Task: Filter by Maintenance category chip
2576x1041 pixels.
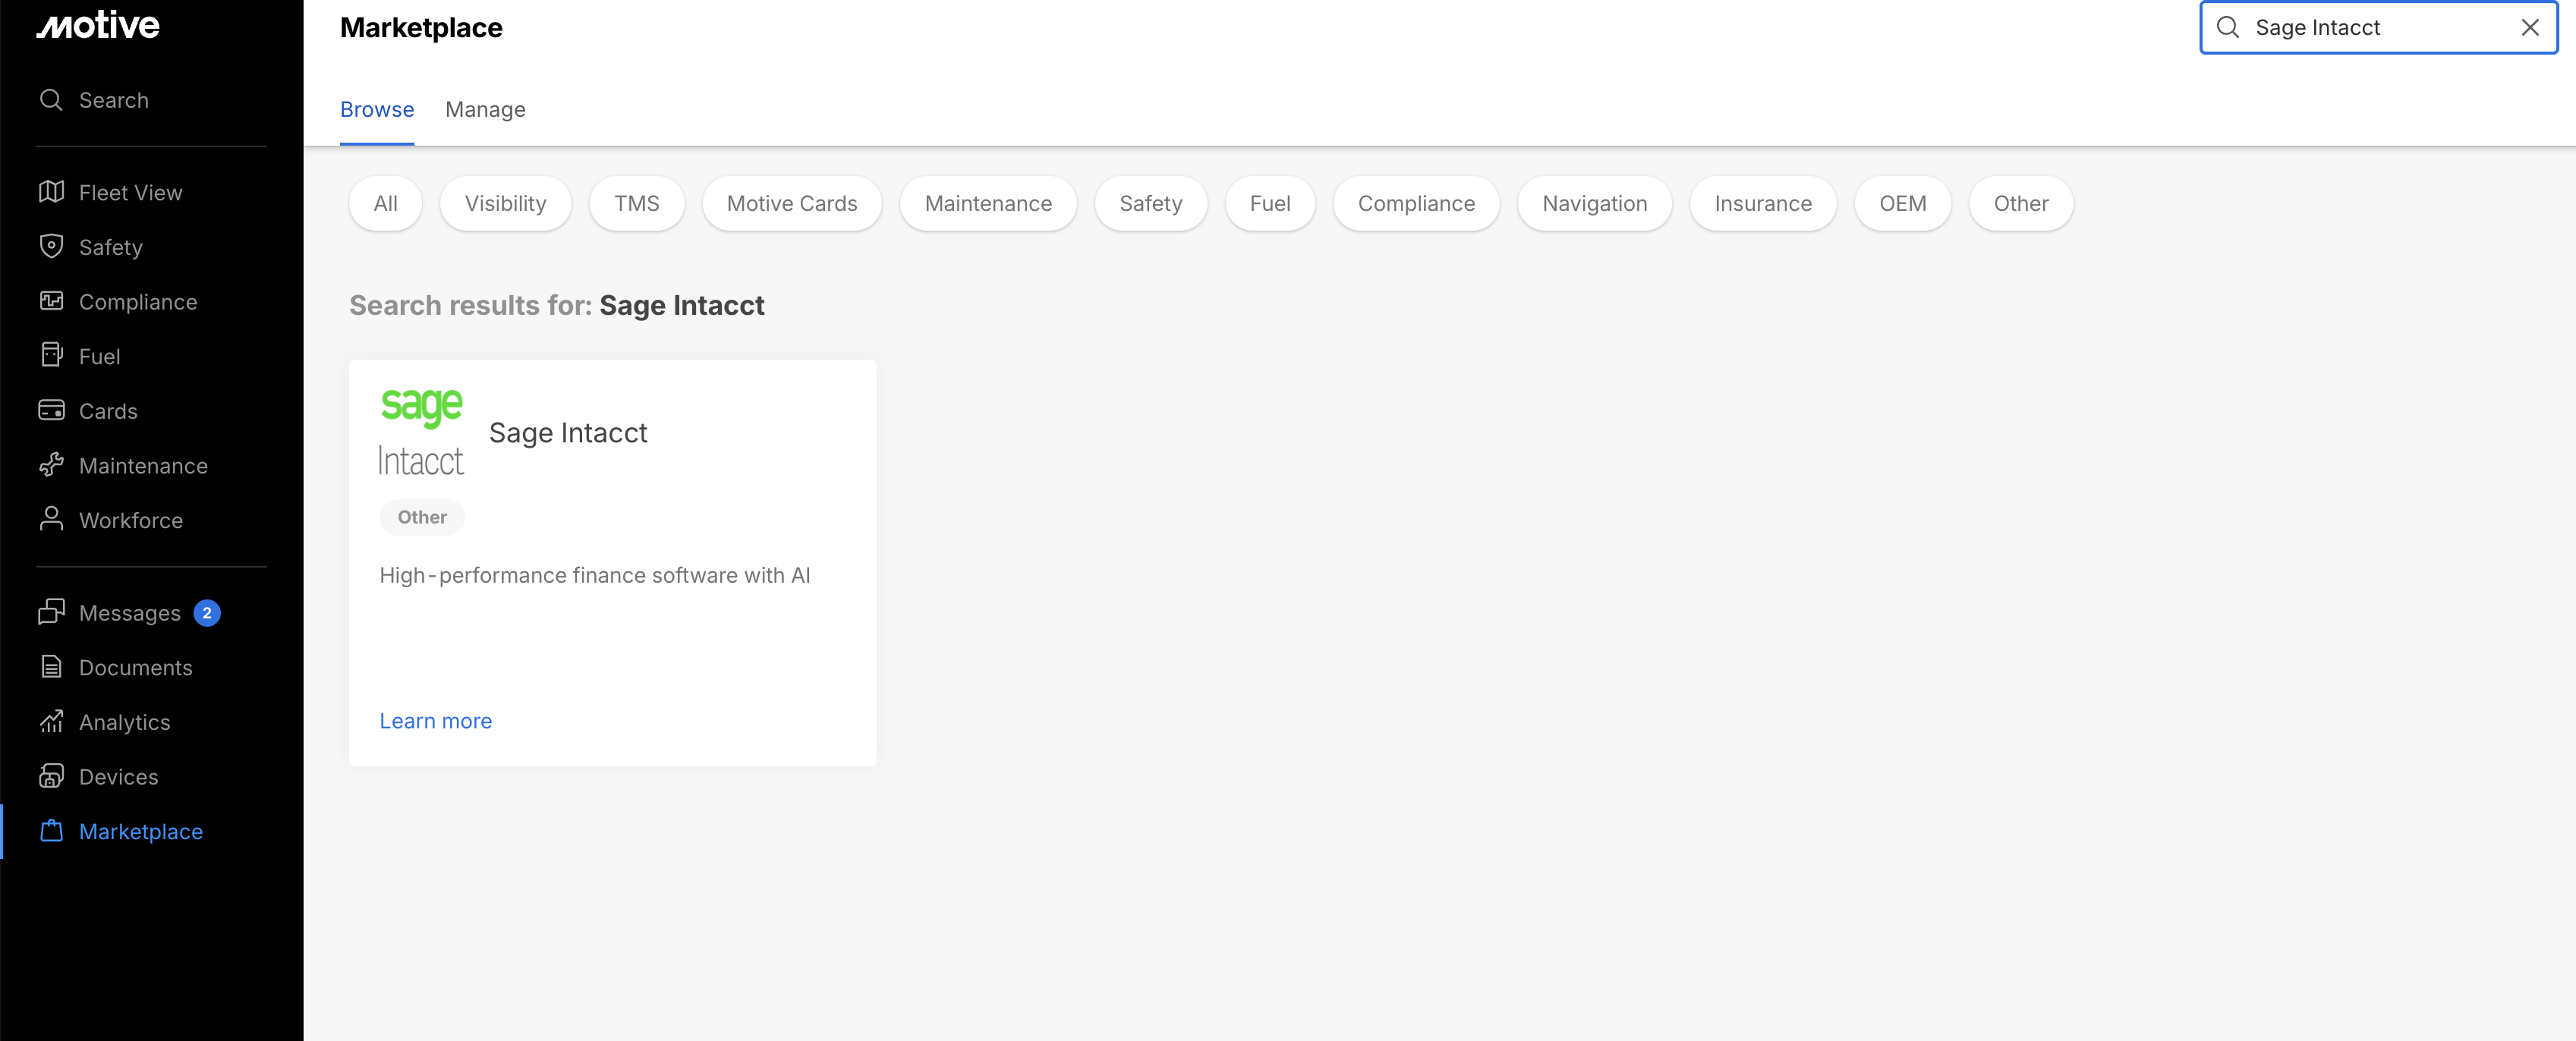Action: coord(988,203)
